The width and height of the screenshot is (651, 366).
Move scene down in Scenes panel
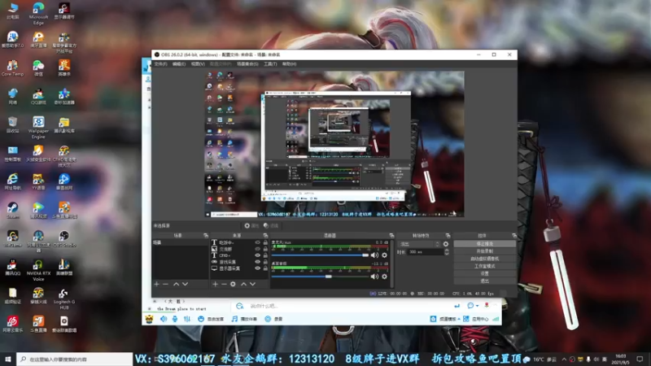click(x=186, y=284)
